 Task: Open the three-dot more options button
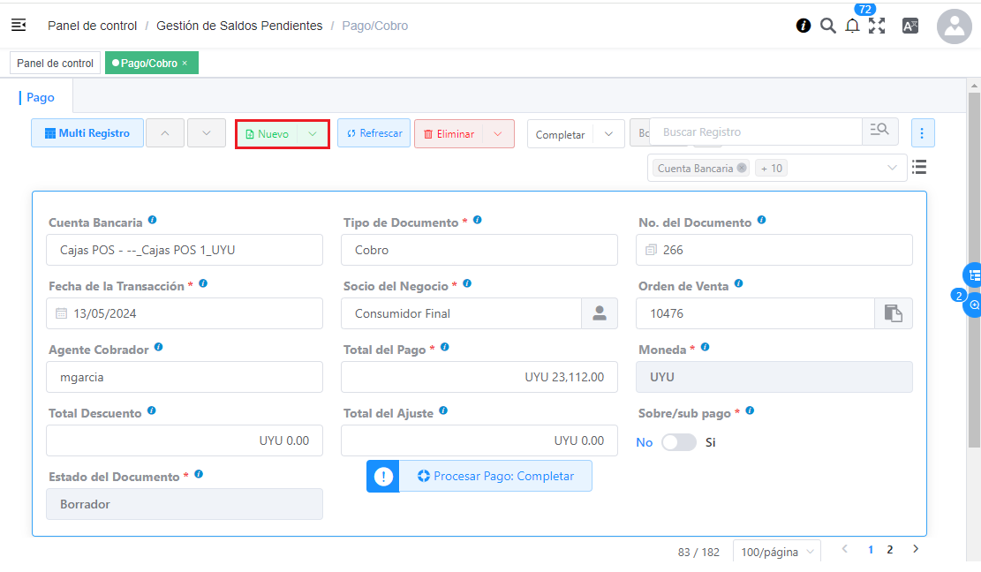(922, 133)
